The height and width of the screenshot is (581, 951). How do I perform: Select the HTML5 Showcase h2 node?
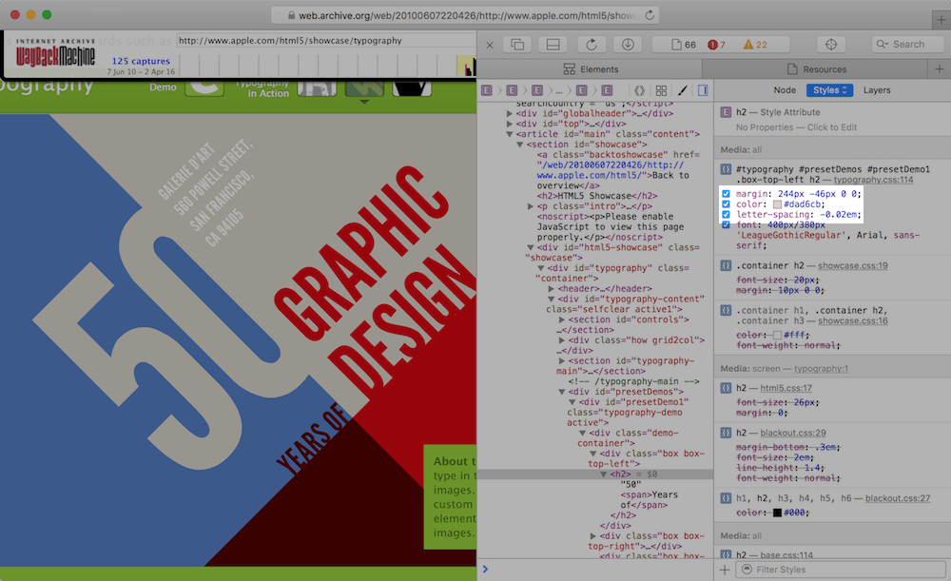(x=597, y=196)
